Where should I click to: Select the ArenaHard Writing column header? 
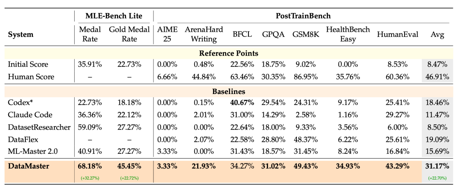click(204, 34)
